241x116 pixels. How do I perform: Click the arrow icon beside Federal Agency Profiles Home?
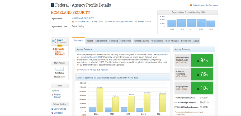pos(191,5)
